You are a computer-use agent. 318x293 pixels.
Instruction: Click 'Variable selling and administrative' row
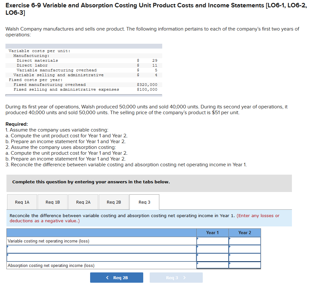click(84, 75)
